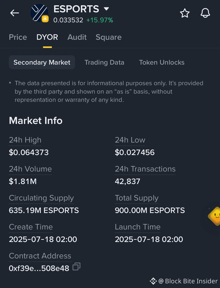Select the DYOR tab
The width and height of the screenshot is (220, 288).
tap(47, 37)
